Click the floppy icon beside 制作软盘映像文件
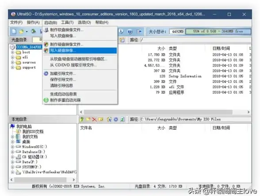This screenshot has height=196, width=260. [46, 30]
